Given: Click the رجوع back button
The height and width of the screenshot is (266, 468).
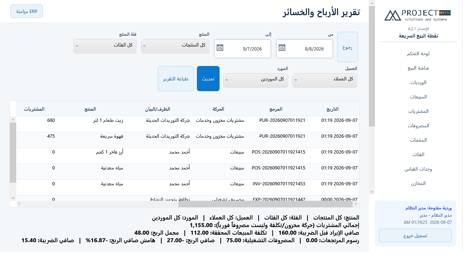Looking at the screenshot, I should (348, 47).
